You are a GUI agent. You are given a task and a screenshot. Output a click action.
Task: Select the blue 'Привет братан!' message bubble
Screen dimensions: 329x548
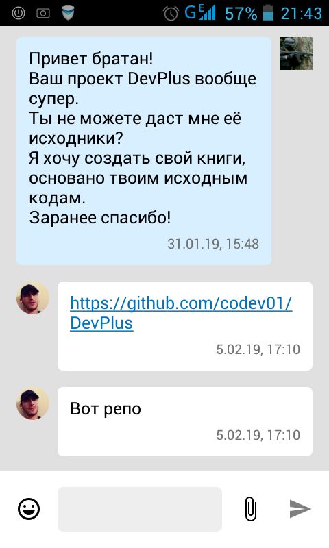coord(144,151)
